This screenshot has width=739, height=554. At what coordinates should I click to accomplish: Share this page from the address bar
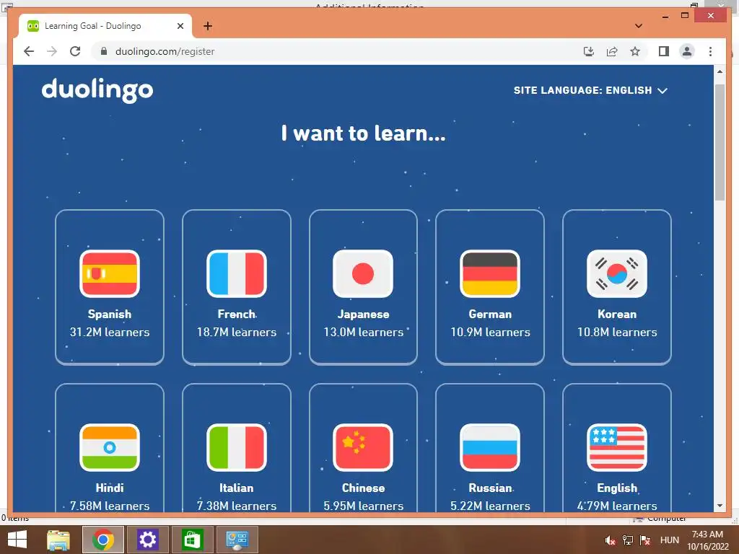click(x=612, y=51)
